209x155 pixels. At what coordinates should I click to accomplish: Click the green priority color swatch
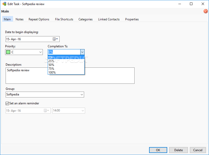pyautogui.click(x=8, y=52)
